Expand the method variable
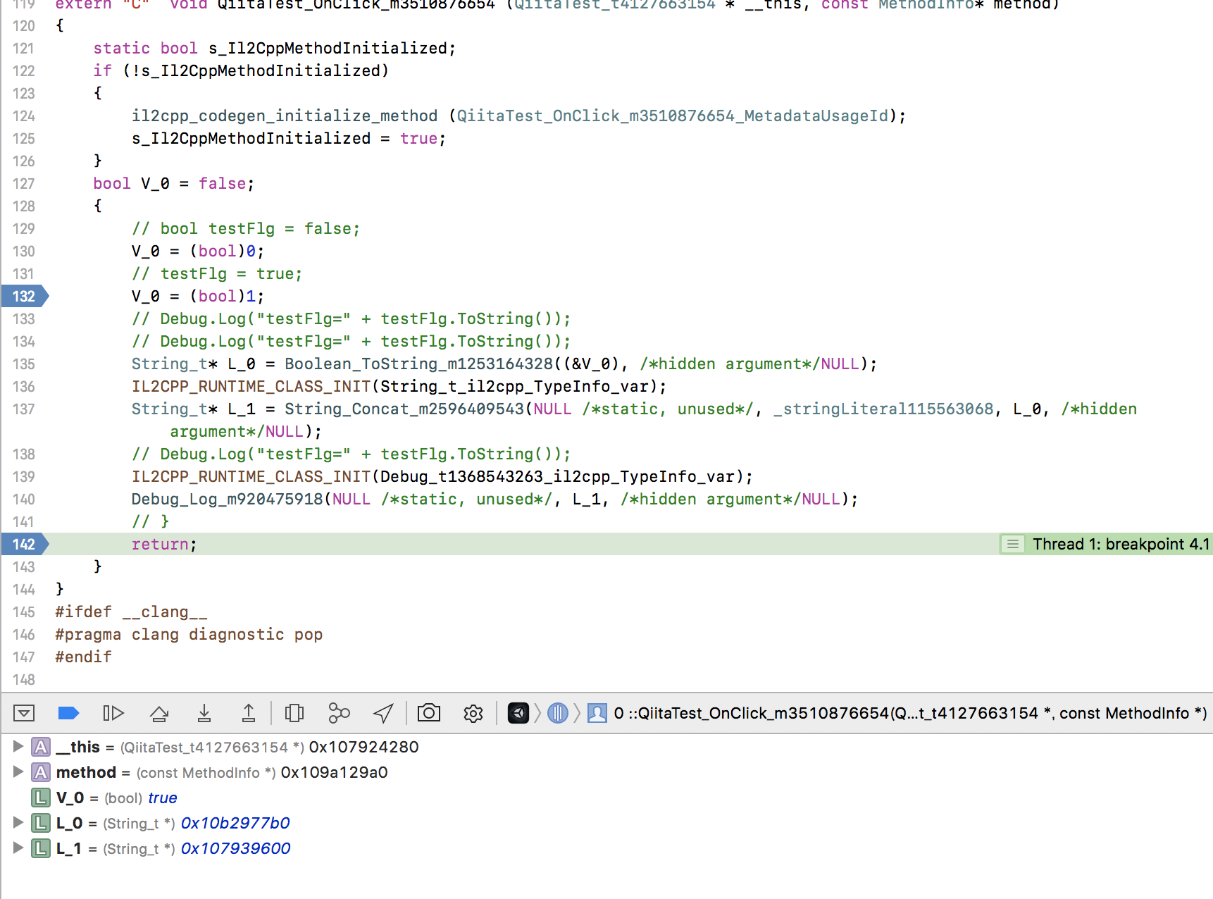This screenshot has width=1213, height=899. (18, 771)
